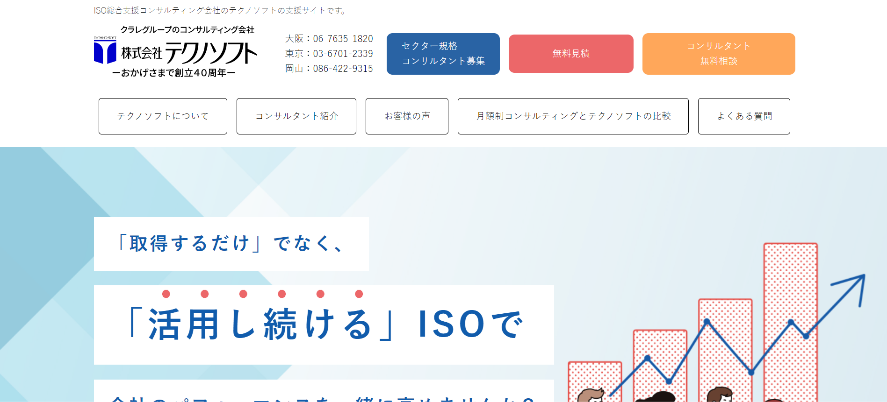Open よくある質問 menu item
The image size is (887, 402).
click(x=744, y=116)
